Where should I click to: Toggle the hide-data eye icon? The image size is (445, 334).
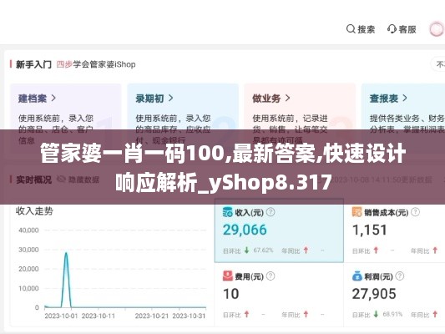pyautogui.click(x=61, y=180)
